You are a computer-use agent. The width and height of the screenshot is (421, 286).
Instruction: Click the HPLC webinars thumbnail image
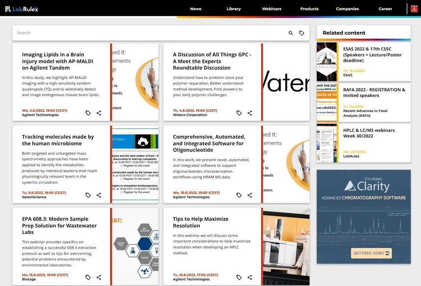pyautogui.click(x=326, y=143)
